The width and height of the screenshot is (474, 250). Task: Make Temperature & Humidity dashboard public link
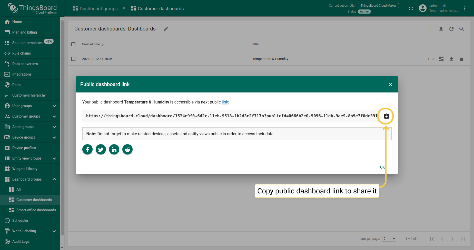(x=431, y=59)
